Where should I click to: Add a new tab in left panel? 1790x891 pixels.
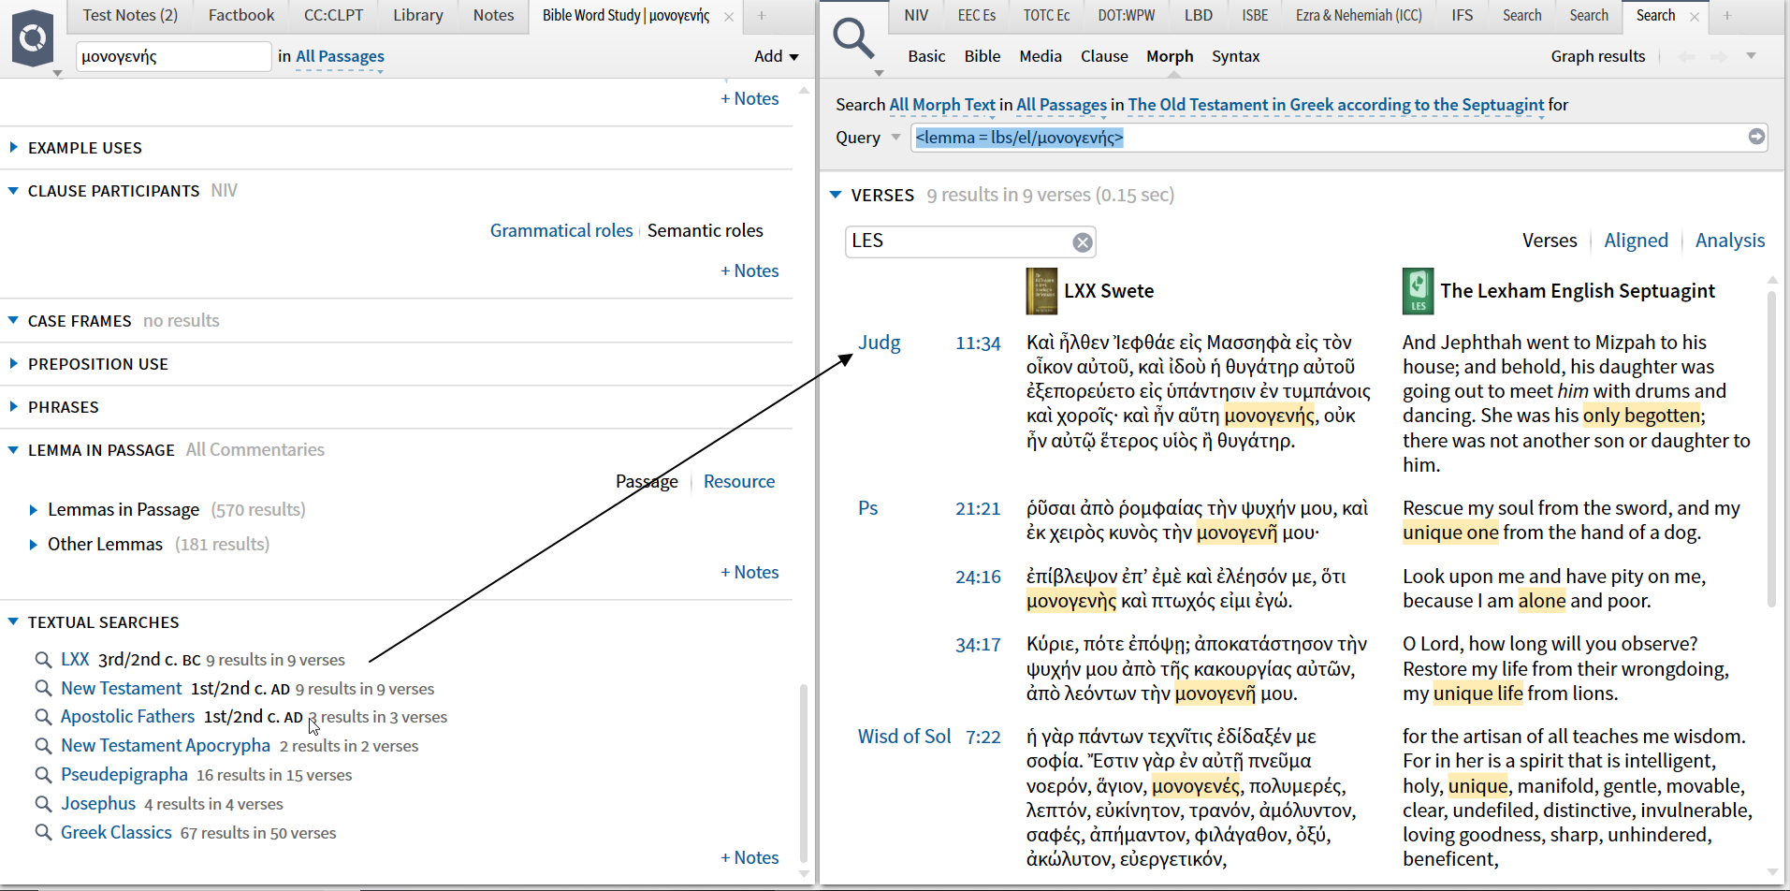coord(762,16)
